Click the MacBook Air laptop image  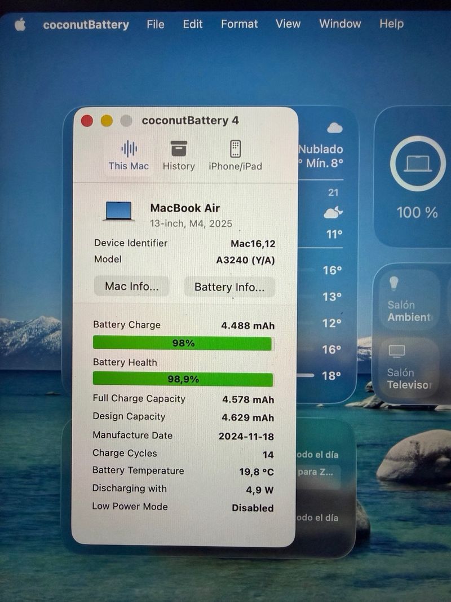pyautogui.click(x=119, y=211)
